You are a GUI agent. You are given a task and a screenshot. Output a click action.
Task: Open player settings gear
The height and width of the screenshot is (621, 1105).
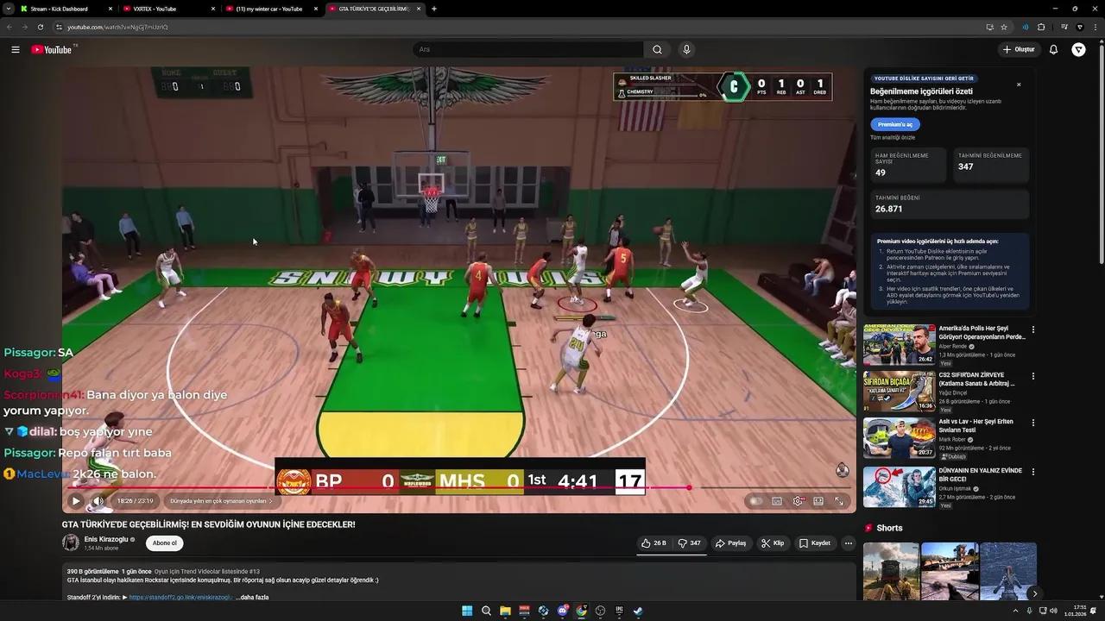pos(798,501)
